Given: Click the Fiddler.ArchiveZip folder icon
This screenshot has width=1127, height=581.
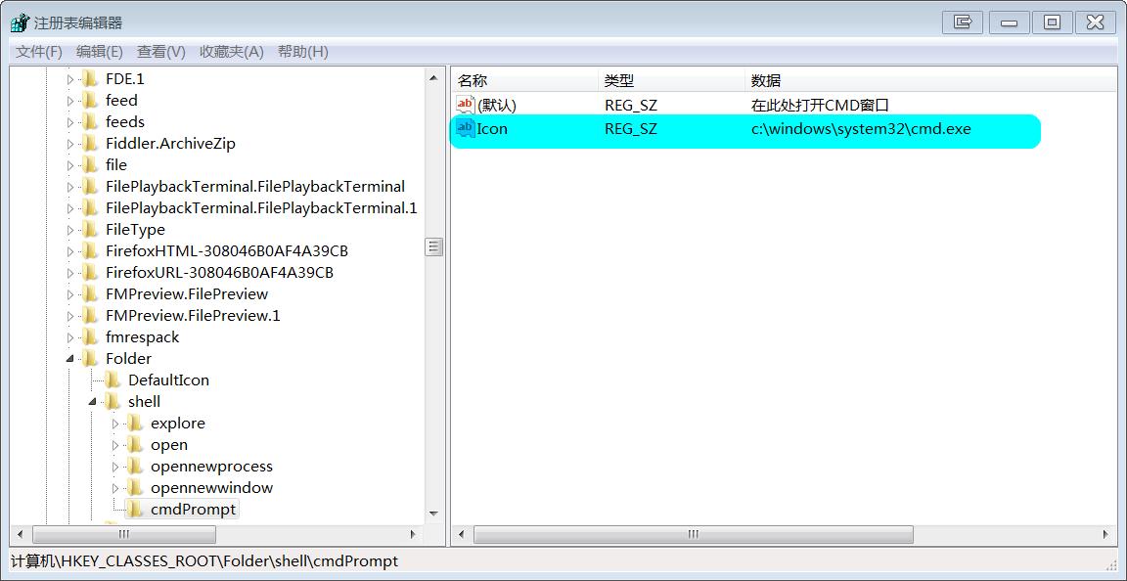Looking at the screenshot, I should 90,143.
